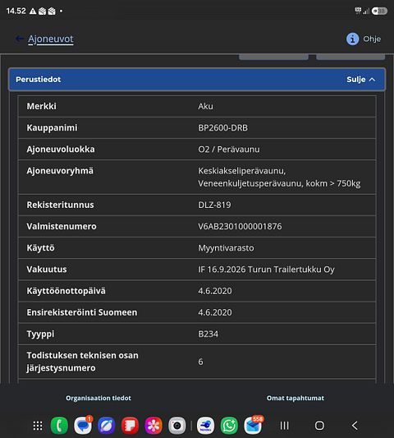Open the app drawer grid icon
394x438 pixels.
[x=38, y=426]
